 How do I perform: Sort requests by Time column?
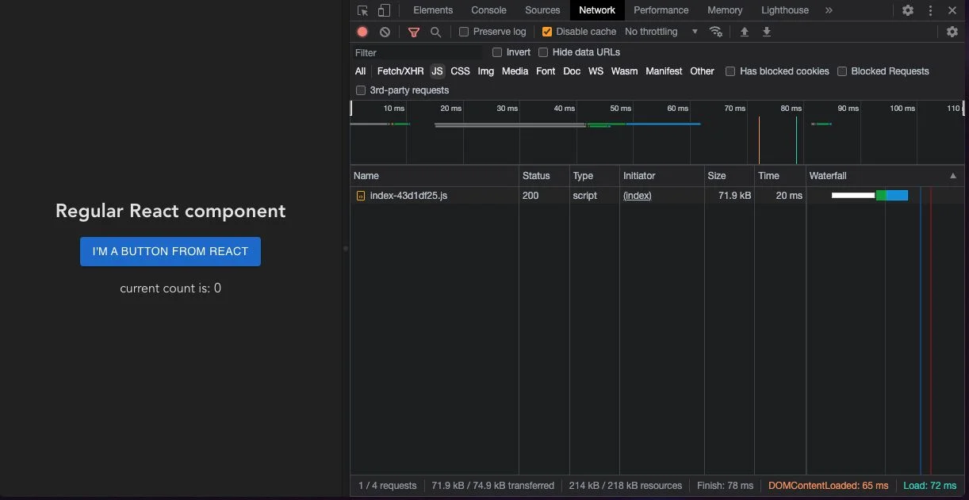click(780, 176)
